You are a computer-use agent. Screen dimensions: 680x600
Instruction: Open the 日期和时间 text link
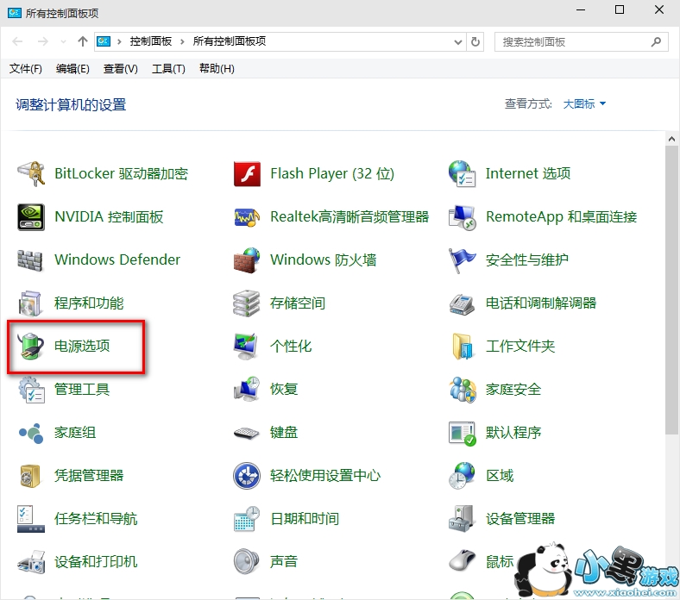pos(305,519)
